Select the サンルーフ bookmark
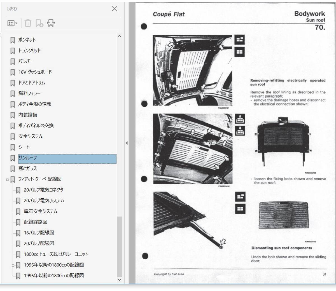This screenshot has width=336, height=291. [x=27, y=158]
